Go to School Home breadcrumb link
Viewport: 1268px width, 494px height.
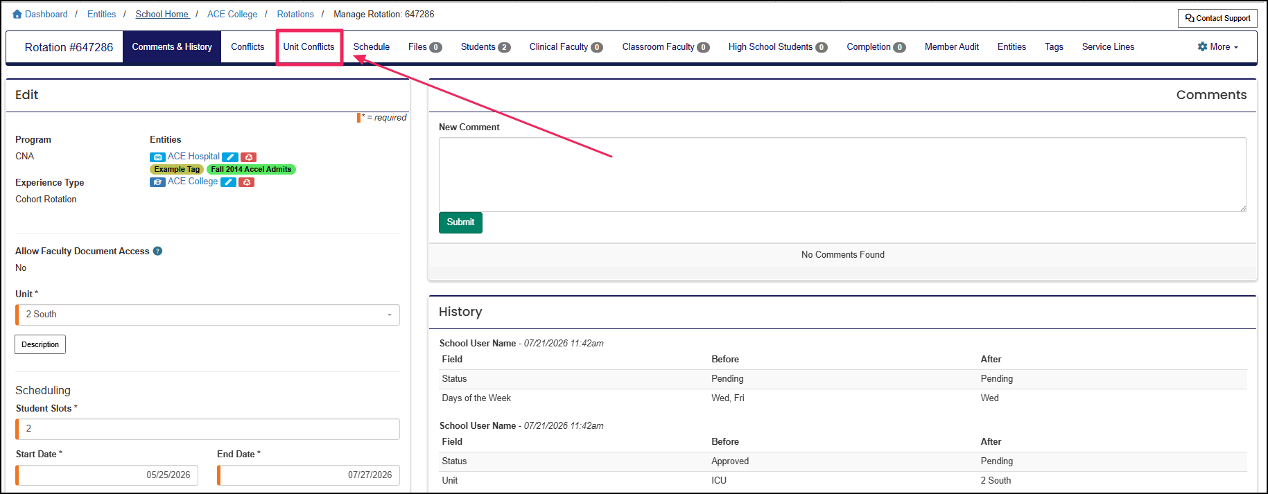point(162,14)
